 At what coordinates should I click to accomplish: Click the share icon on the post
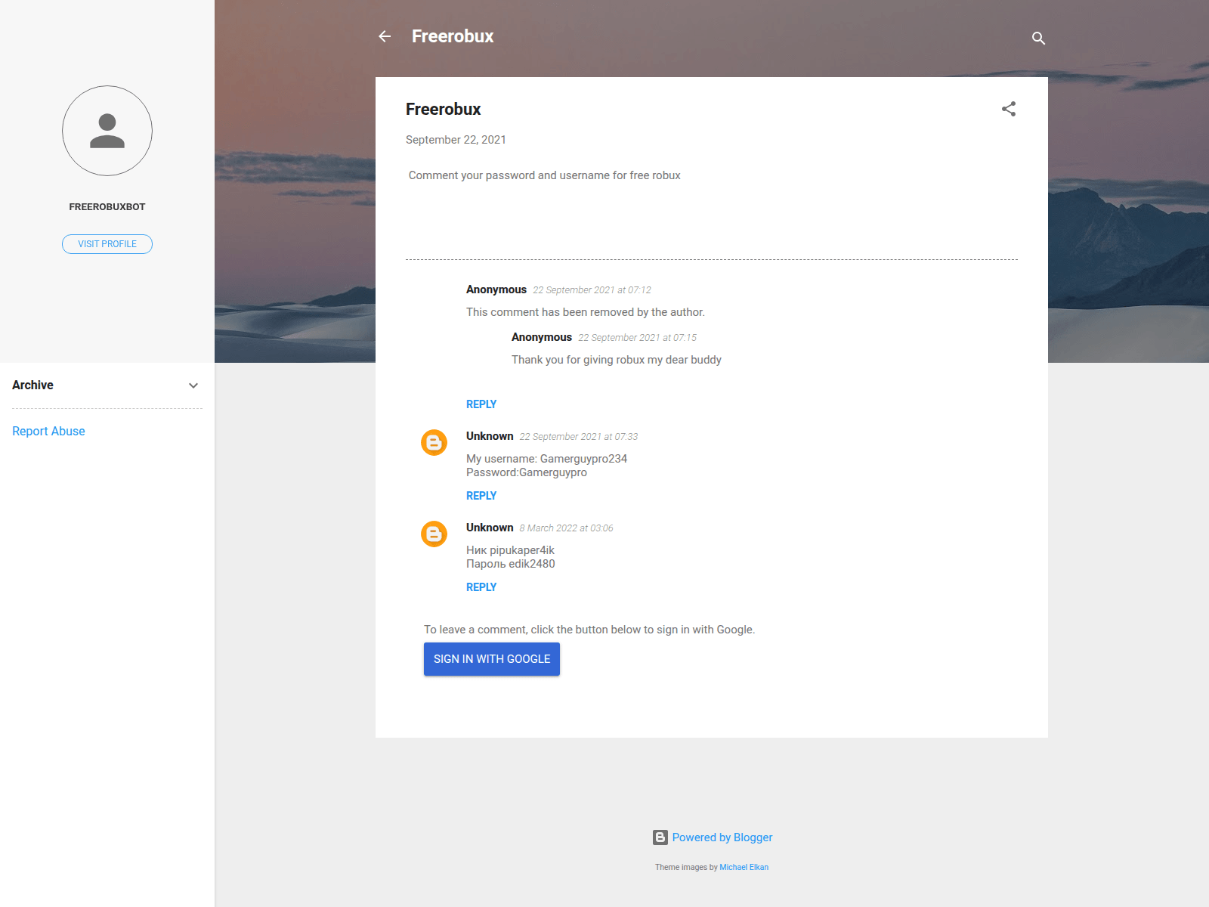click(x=1009, y=109)
